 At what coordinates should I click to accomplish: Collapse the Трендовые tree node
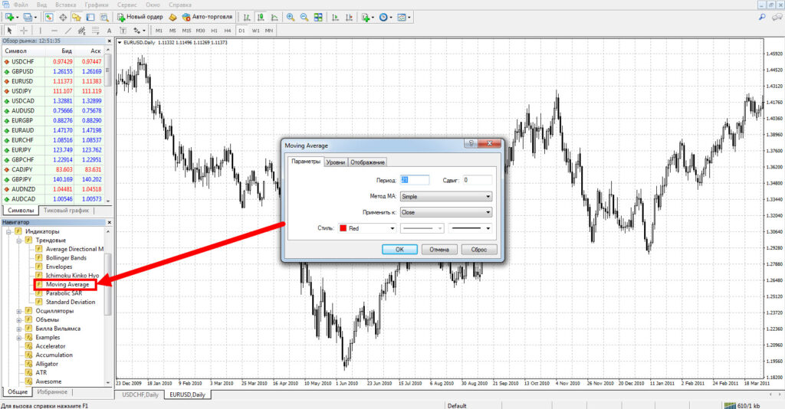tap(18, 240)
